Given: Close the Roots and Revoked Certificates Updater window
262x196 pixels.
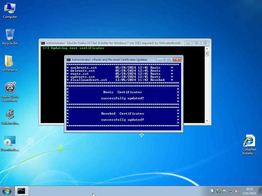Looking at the screenshot, I should point(177,60).
